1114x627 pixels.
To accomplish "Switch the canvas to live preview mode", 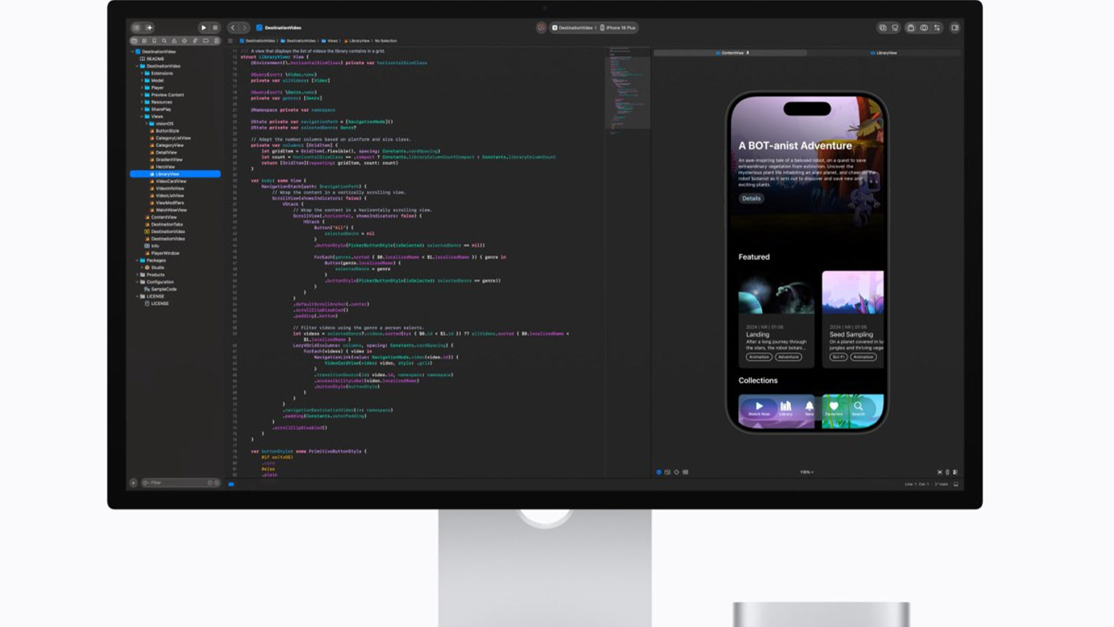I will coord(659,472).
